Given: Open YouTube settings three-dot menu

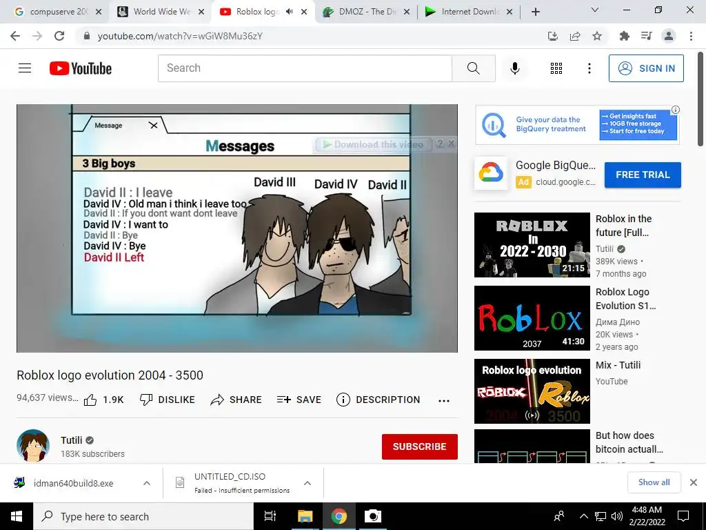Looking at the screenshot, I should [589, 68].
